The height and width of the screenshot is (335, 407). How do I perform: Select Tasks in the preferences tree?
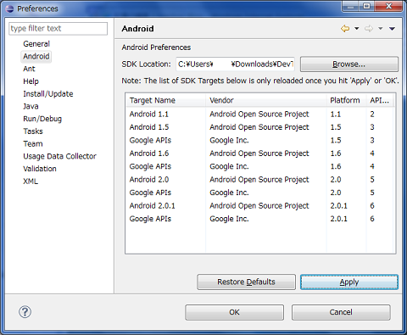[33, 131]
